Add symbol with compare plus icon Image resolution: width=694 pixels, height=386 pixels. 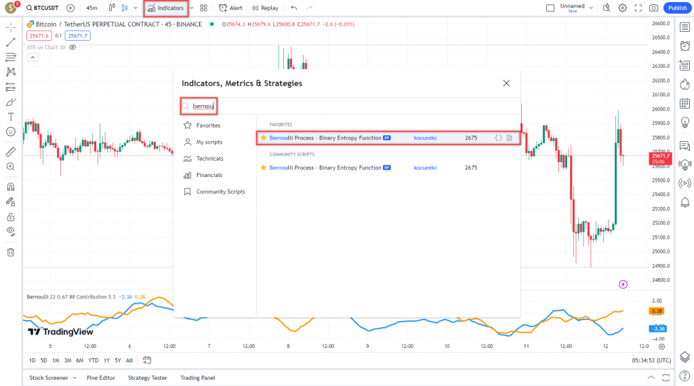(x=70, y=8)
